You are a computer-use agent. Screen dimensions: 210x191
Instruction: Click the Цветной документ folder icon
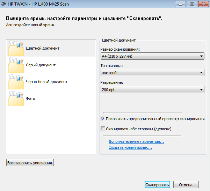point(16,48)
